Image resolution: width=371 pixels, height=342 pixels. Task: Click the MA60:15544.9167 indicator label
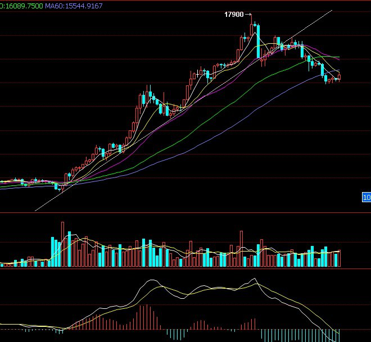tap(74, 6)
